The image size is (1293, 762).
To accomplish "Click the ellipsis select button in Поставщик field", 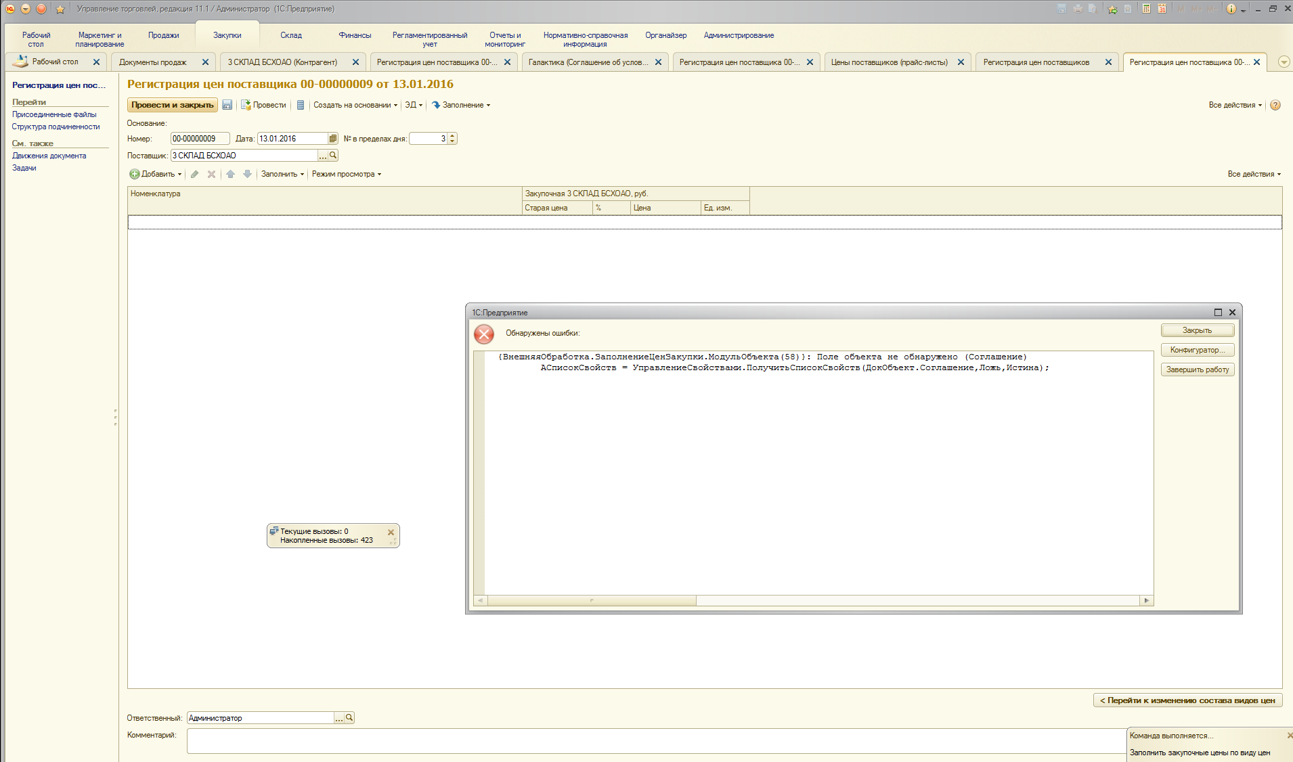I will [323, 156].
